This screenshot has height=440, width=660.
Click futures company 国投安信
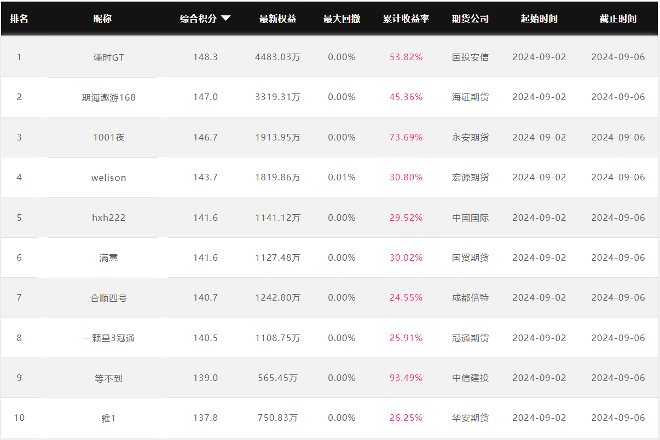(x=471, y=57)
